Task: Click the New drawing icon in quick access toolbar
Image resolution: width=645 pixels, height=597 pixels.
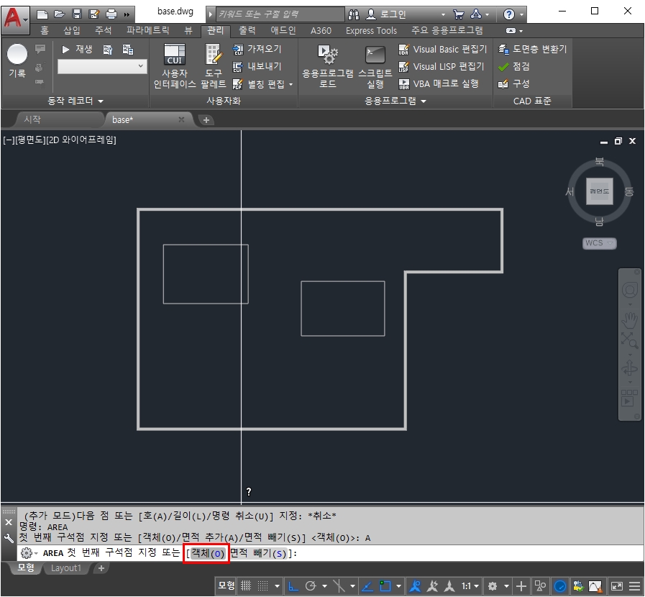Action: (x=42, y=14)
